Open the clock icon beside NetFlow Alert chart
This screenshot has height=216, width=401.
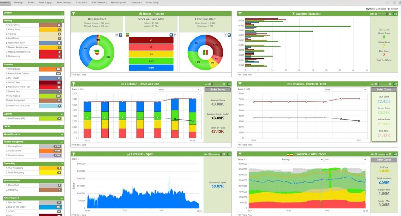pyautogui.click(x=120, y=35)
